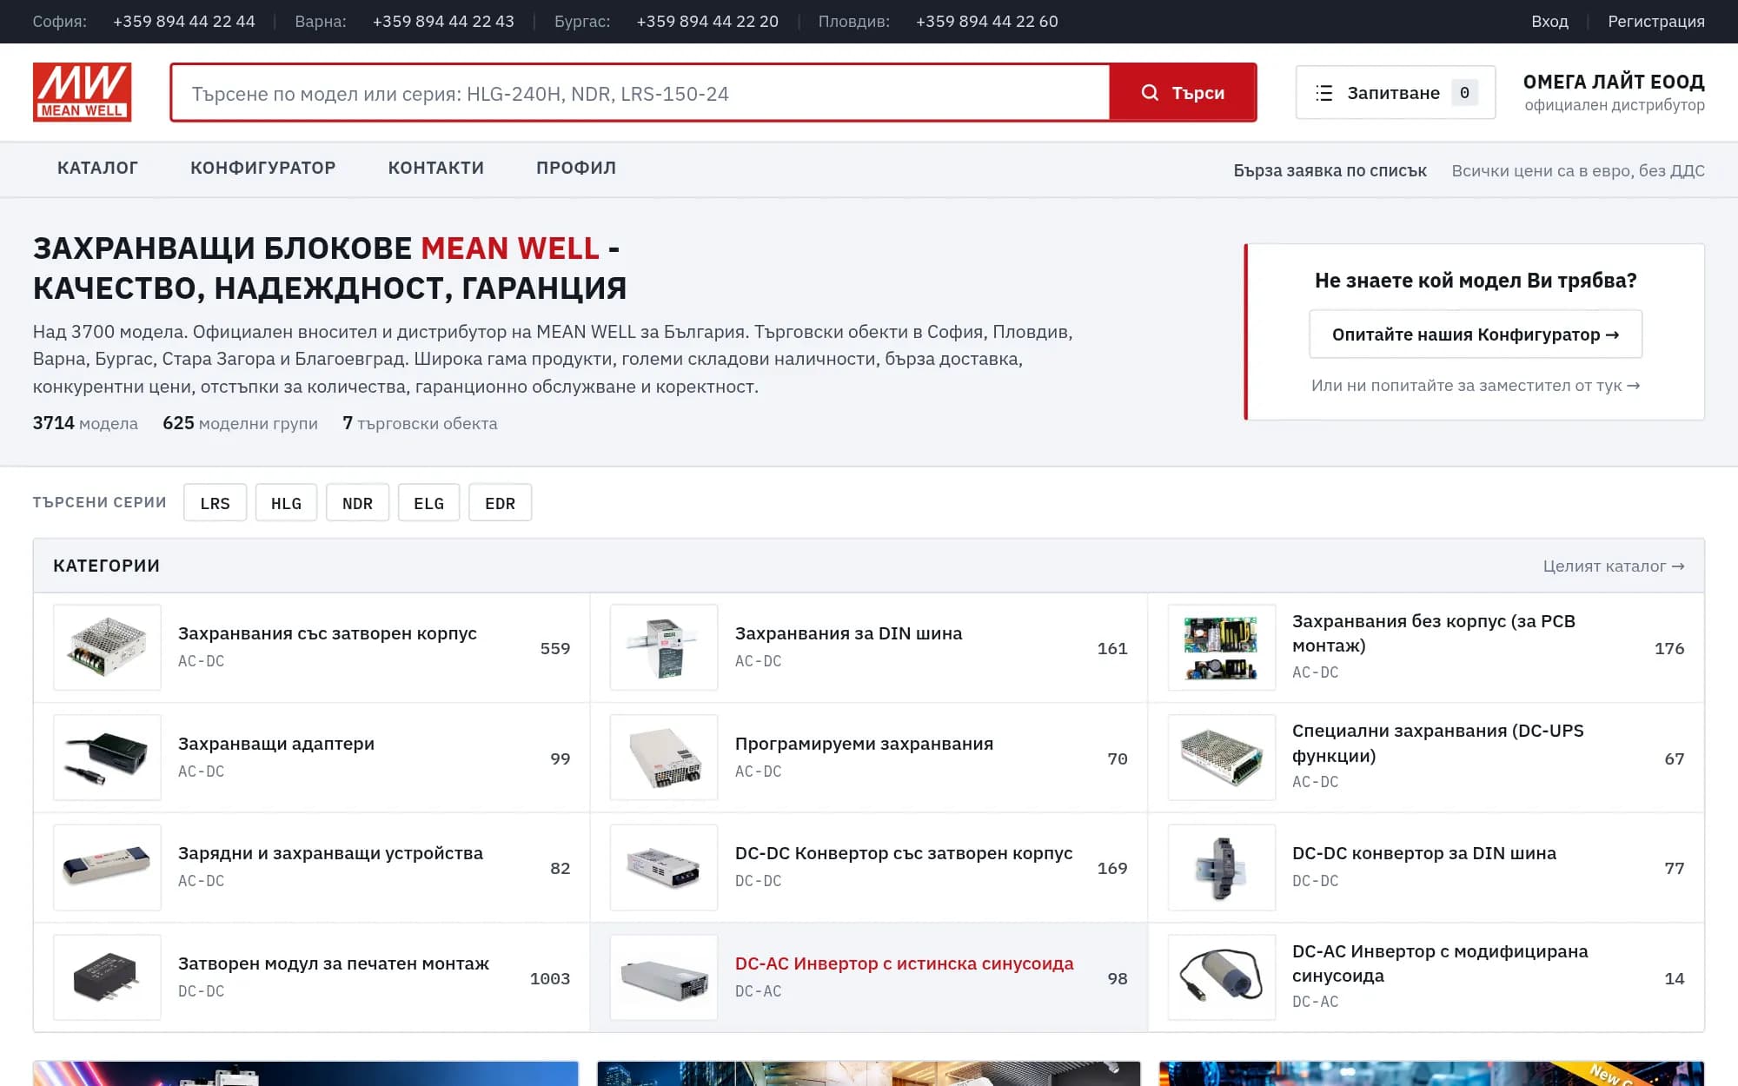Open Програмируеми захранвания category title
This screenshot has height=1086, width=1738.
(864, 744)
